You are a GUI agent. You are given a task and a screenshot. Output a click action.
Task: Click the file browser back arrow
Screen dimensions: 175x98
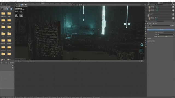(1, 7)
